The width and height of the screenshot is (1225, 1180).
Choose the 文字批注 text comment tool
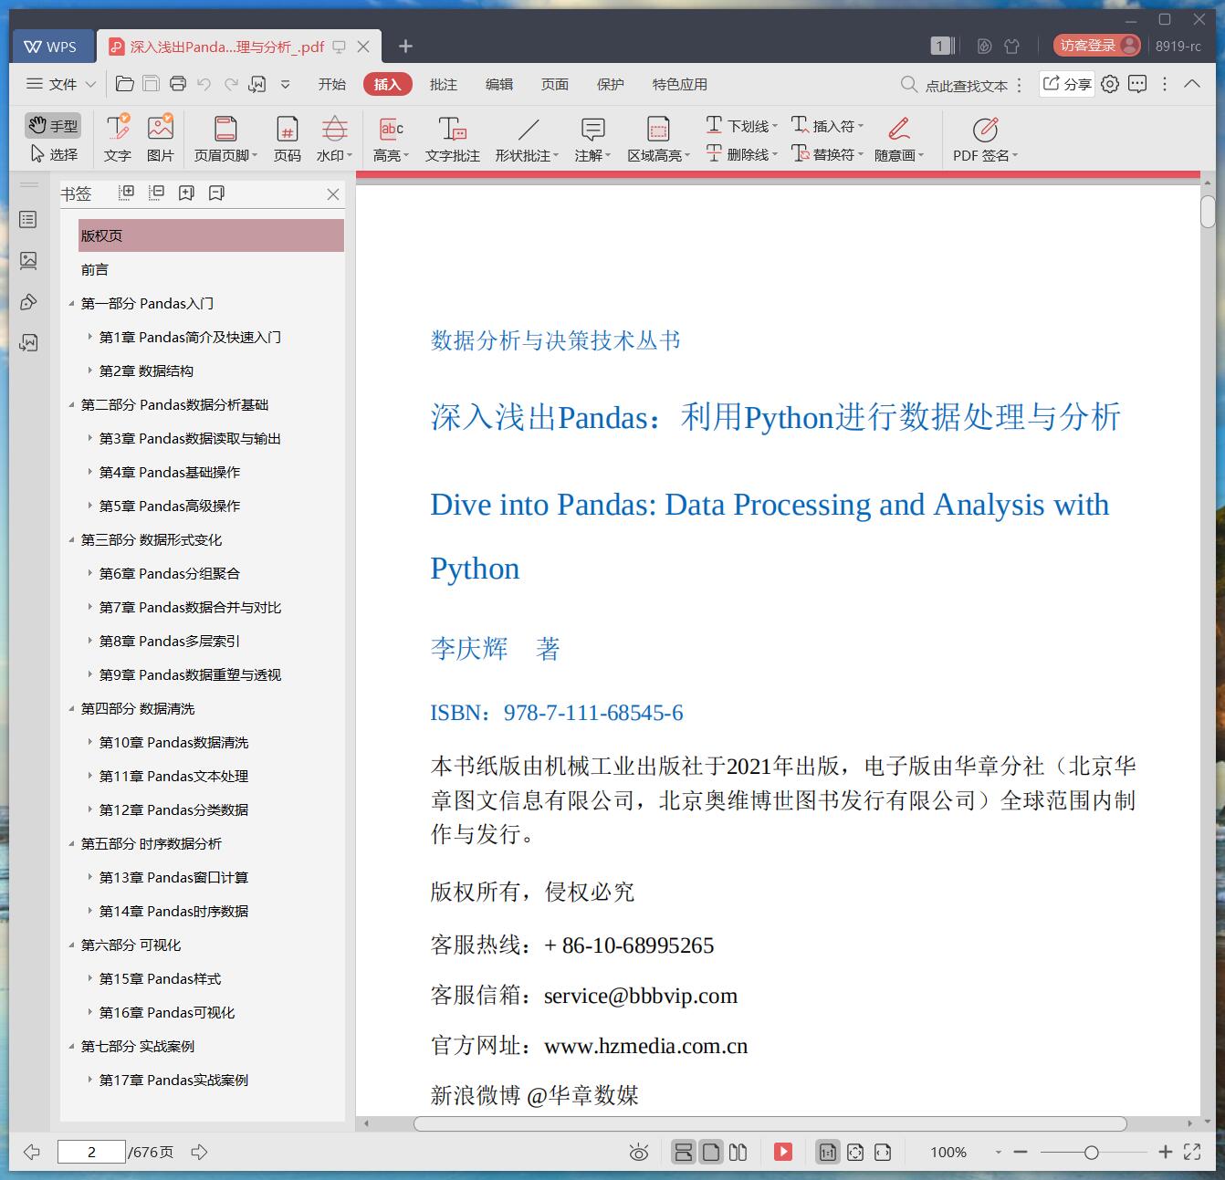pos(453,139)
